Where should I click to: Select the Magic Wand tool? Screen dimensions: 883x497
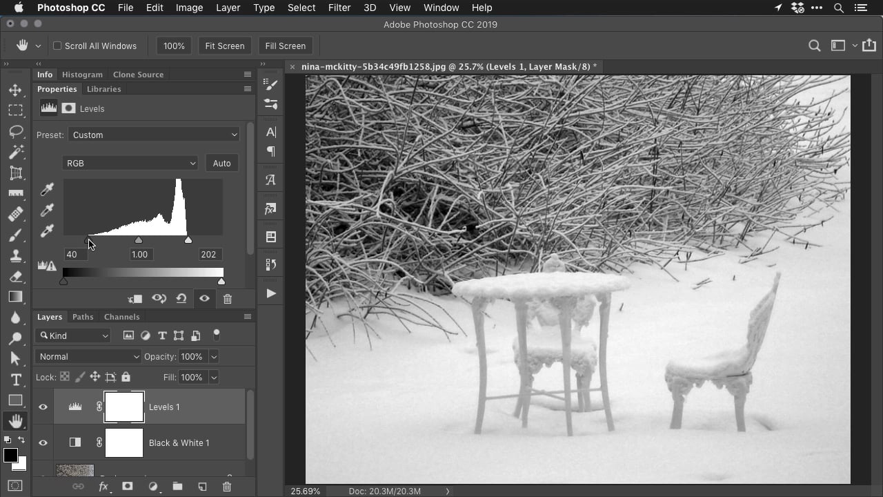[15, 152]
